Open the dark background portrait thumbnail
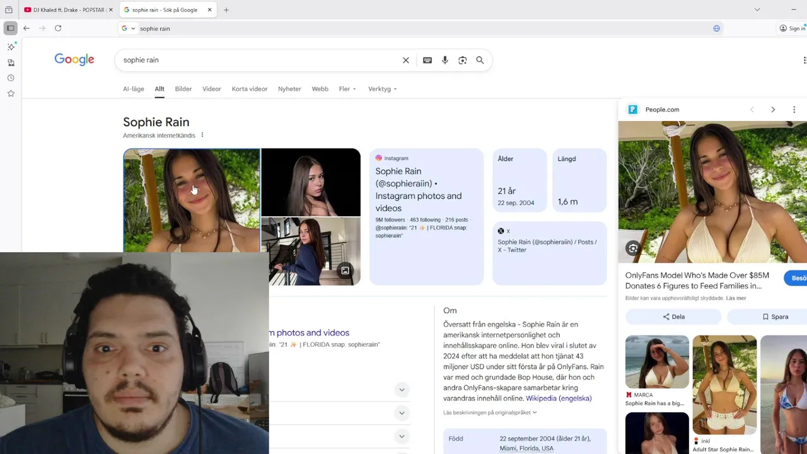 [311, 182]
